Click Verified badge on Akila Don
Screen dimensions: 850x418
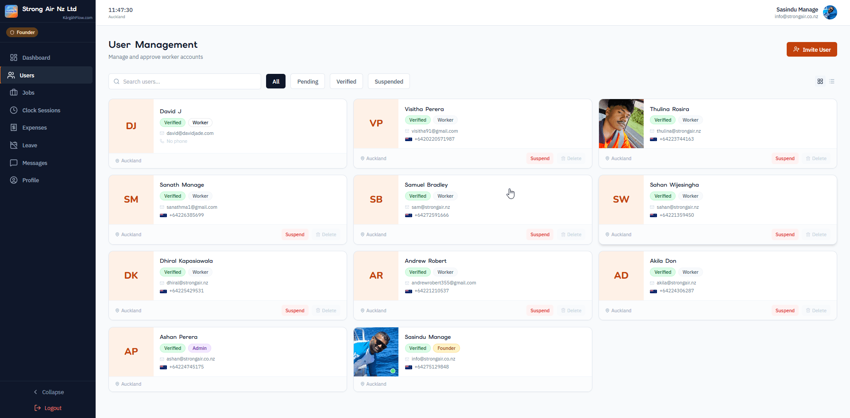click(662, 272)
